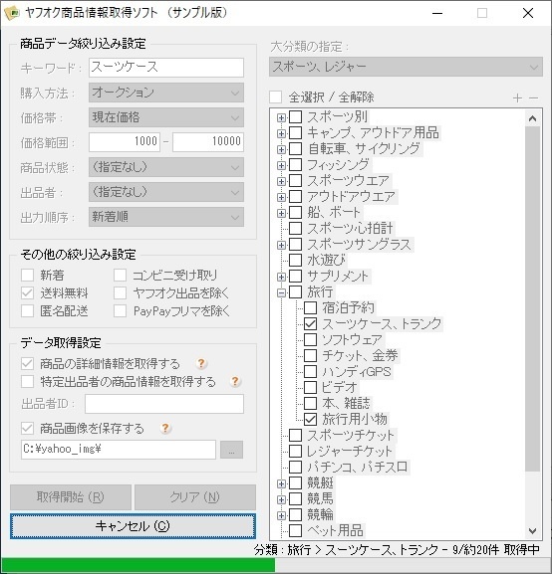This screenshot has width=552, height=574.
Task: Select the 水遊び tree item
Action: (327, 261)
